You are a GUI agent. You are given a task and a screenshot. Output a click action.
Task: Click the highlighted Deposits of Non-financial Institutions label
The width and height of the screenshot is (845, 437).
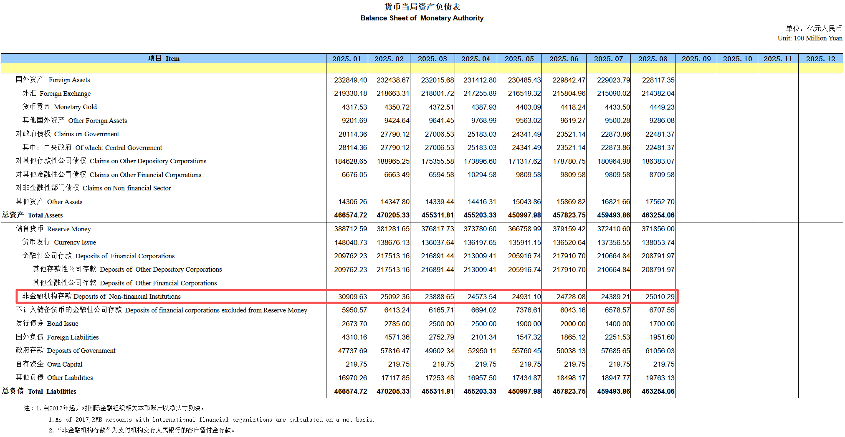point(101,296)
